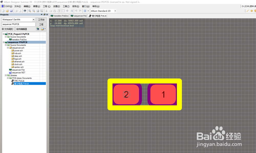Create a new document from the toolbar
This screenshot has width=256, height=153.
coord(3,11)
